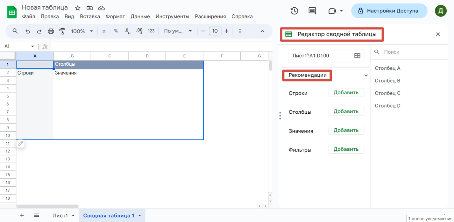
Task: Open the zoom 100% dropdown
Action: coord(82,31)
